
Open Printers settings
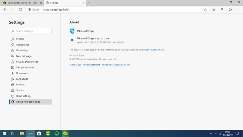pos(30,85)
